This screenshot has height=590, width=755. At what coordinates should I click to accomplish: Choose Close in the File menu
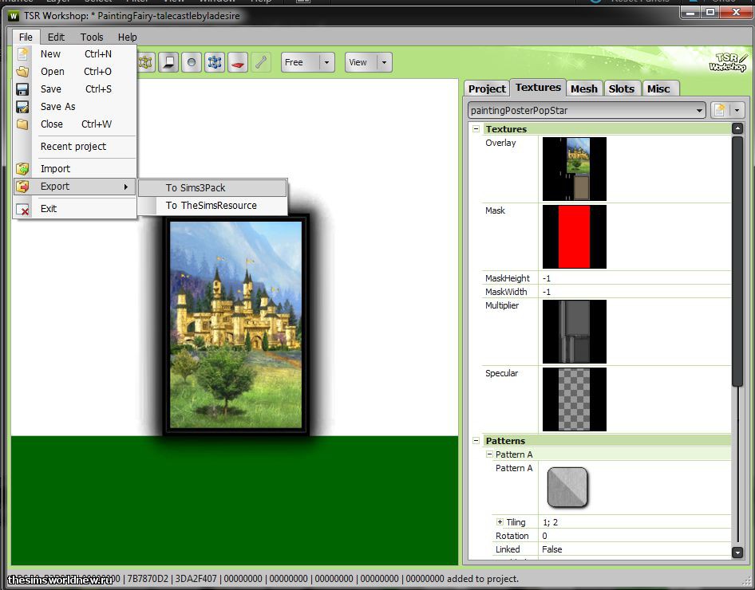52,124
